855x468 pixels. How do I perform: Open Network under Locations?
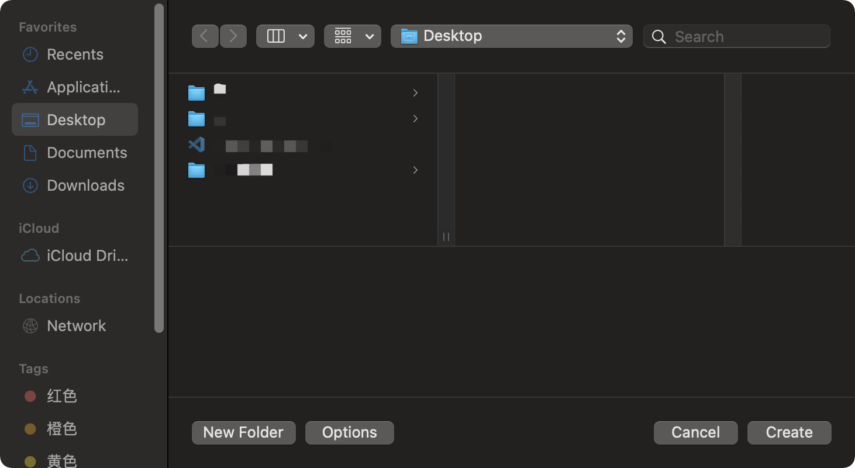click(75, 326)
